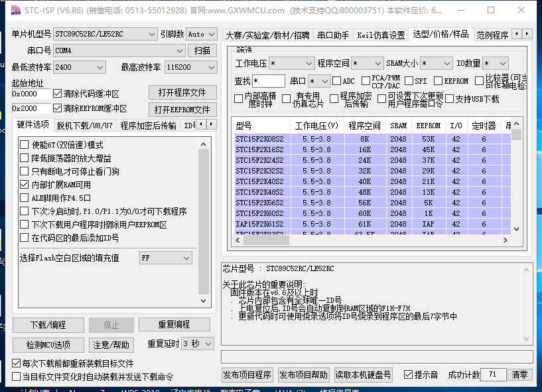Toggle ALE脚用作P4.5口 checkbox

[24, 198]
